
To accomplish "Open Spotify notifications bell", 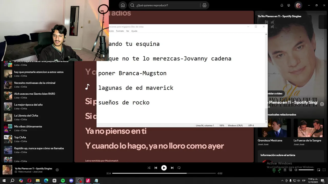I will [282, 5].
